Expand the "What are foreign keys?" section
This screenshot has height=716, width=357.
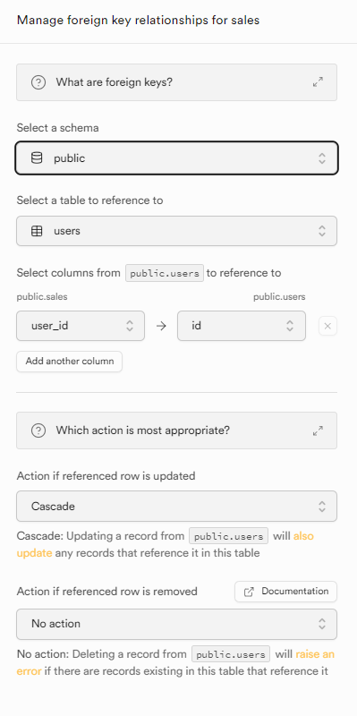pyautogui.click(x=176, y=82)
